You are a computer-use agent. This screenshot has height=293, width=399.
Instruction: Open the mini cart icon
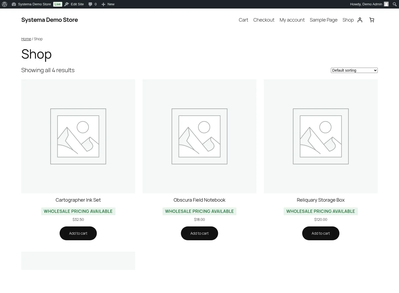click(x=372, y=20)
